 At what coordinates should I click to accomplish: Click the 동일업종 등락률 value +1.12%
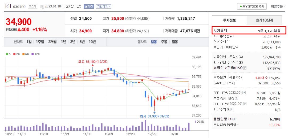point(275,125)
